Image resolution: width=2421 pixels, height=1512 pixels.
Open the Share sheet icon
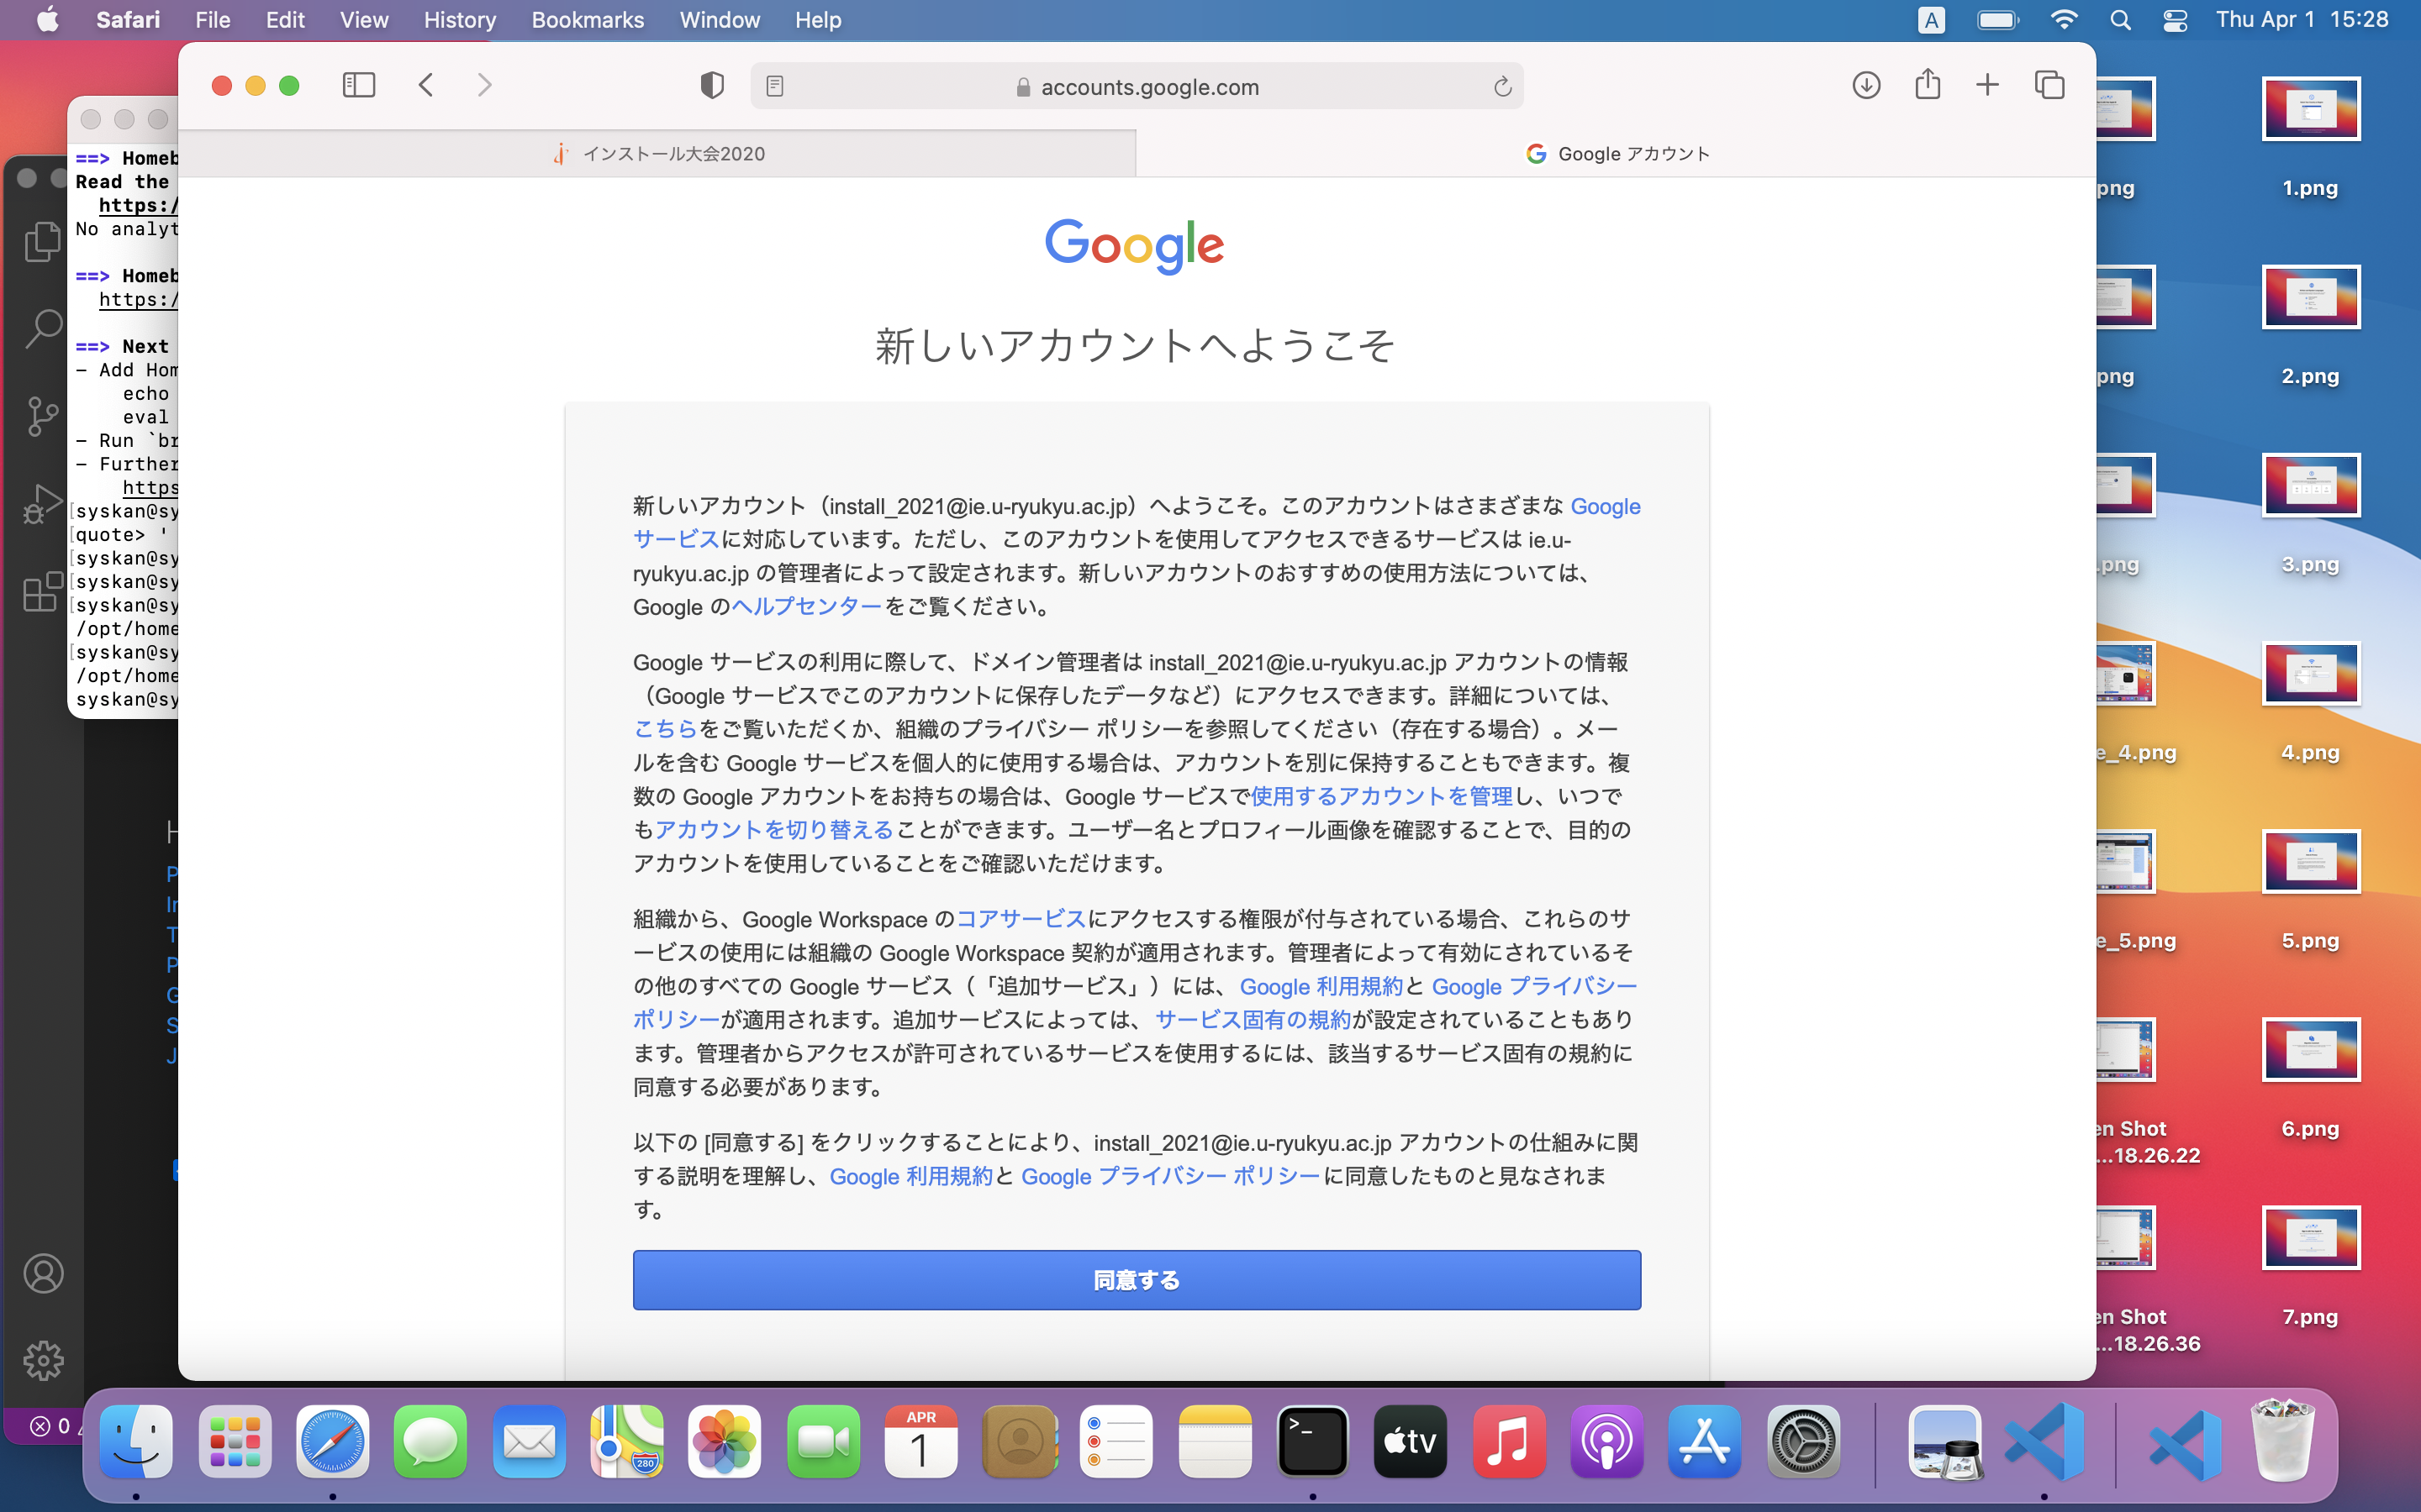tap(1928, 86)
